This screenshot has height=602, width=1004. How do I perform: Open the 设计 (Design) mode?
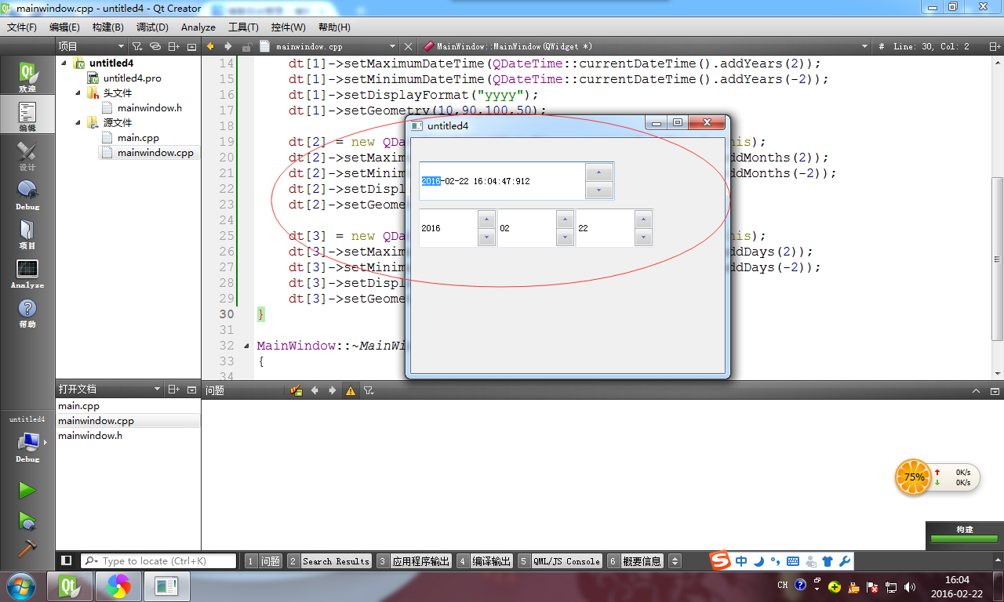tap(27, 155)
